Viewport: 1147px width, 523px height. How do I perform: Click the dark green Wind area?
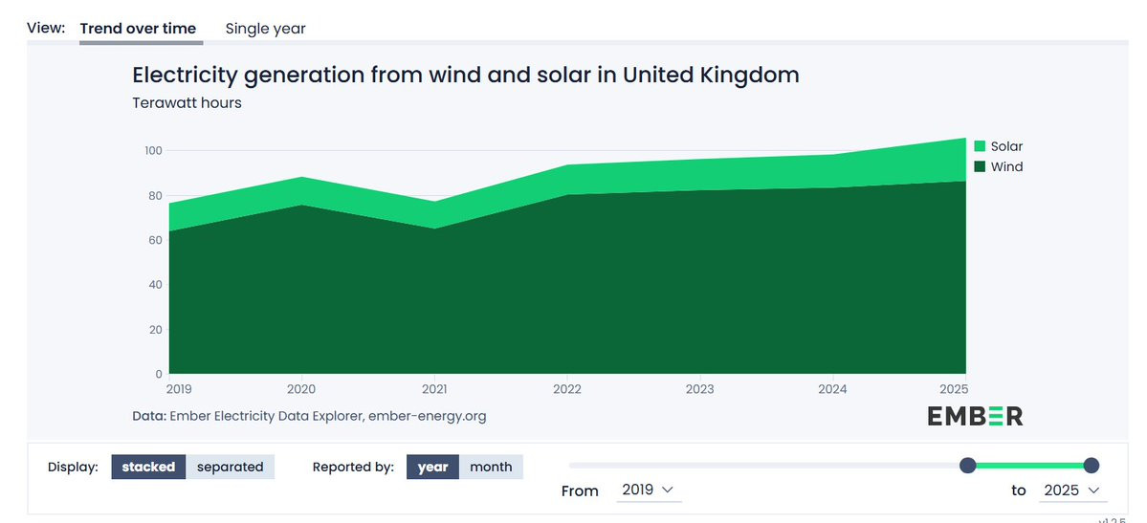coord(574,287)
